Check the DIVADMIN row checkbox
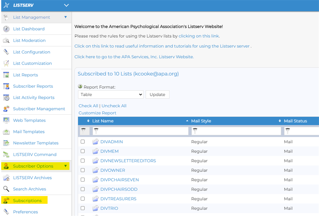Screen dimensions: 319x216 [x=83, y=141]
